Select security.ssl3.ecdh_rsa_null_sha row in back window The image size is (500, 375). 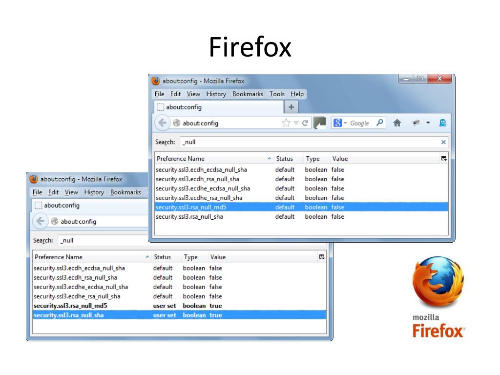coord(179,277)
